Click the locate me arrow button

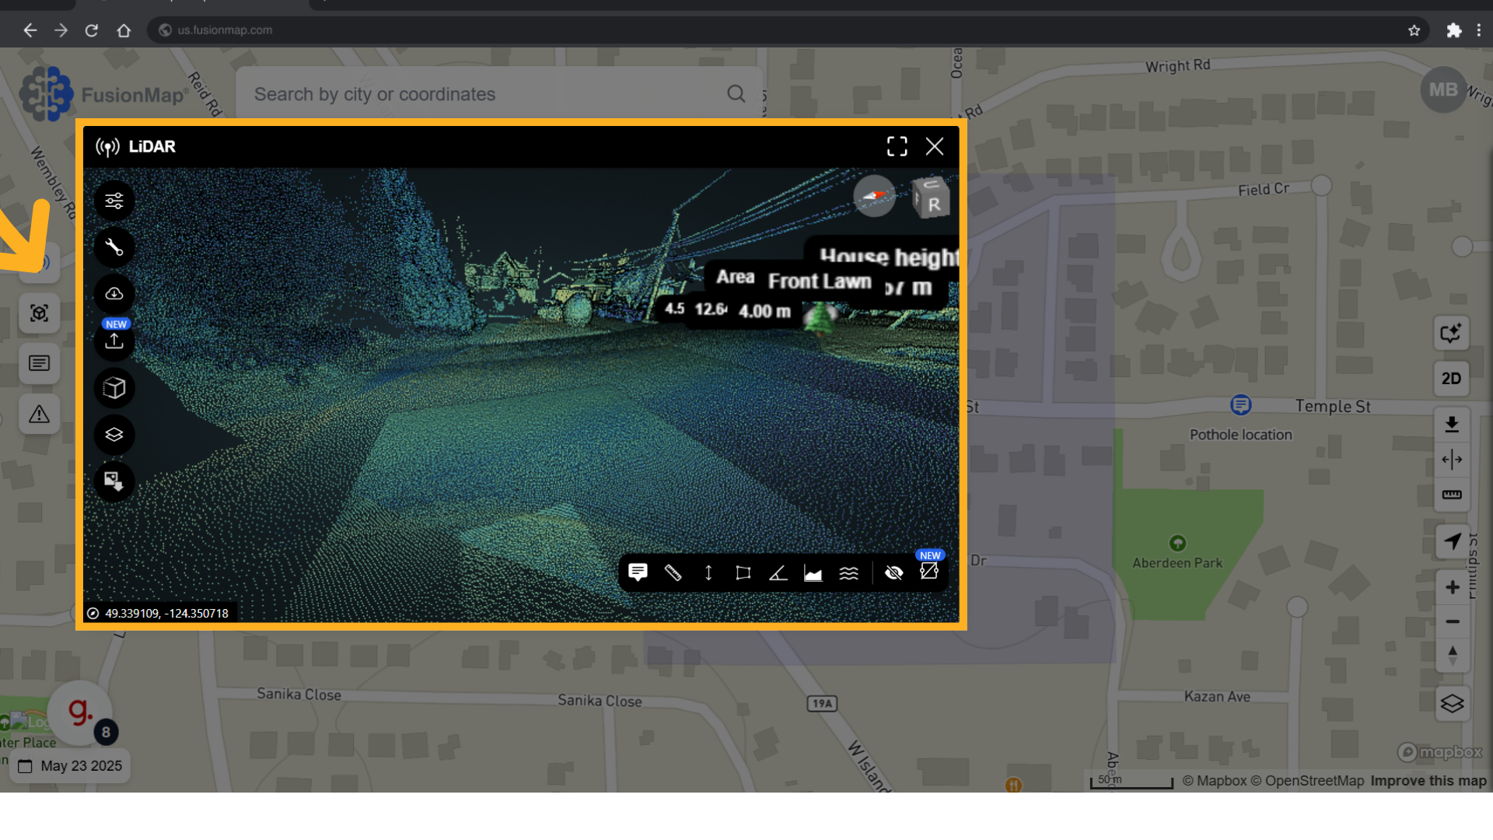(x=1451, y=541)
